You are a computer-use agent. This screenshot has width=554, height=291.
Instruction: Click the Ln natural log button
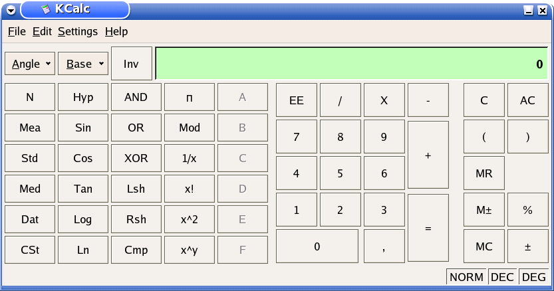pyautogui.click(x=83, y=250)
